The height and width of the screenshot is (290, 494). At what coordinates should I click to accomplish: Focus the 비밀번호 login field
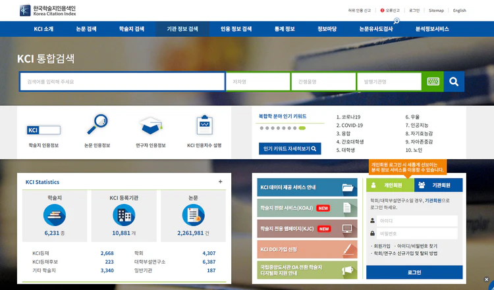pos(417,233)
